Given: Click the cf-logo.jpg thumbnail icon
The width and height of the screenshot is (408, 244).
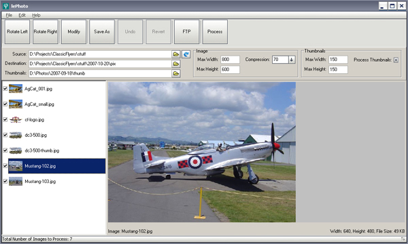Looking at the screenshot, I should click(x=16, y=119).
